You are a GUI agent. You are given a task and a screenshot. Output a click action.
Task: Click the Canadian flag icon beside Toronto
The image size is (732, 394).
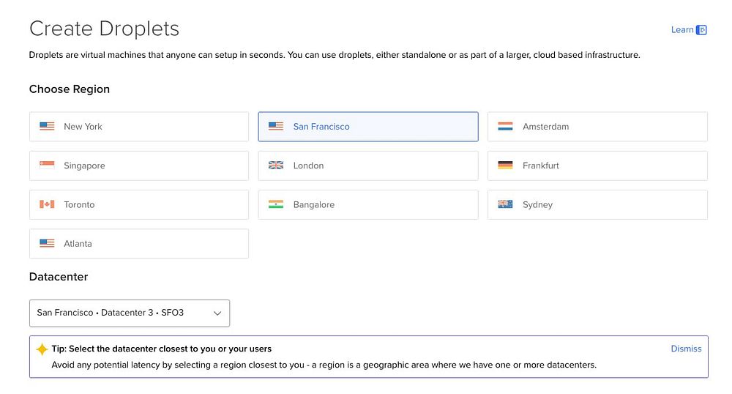(x=47, y=204)
